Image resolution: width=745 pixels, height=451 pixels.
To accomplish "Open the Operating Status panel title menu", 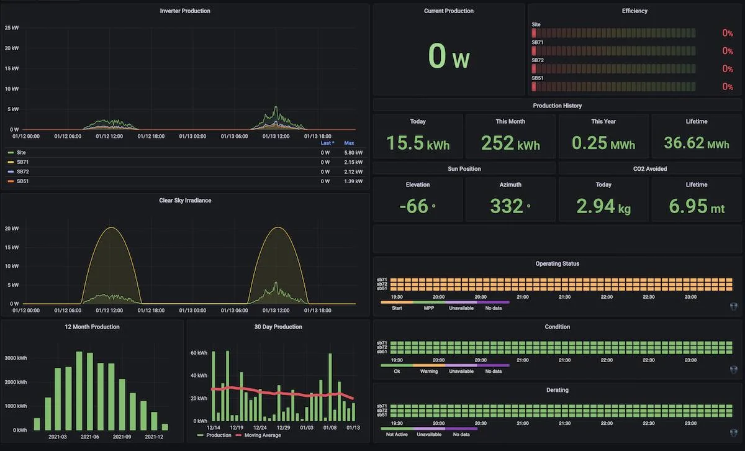I will click(x=558, y=264).
